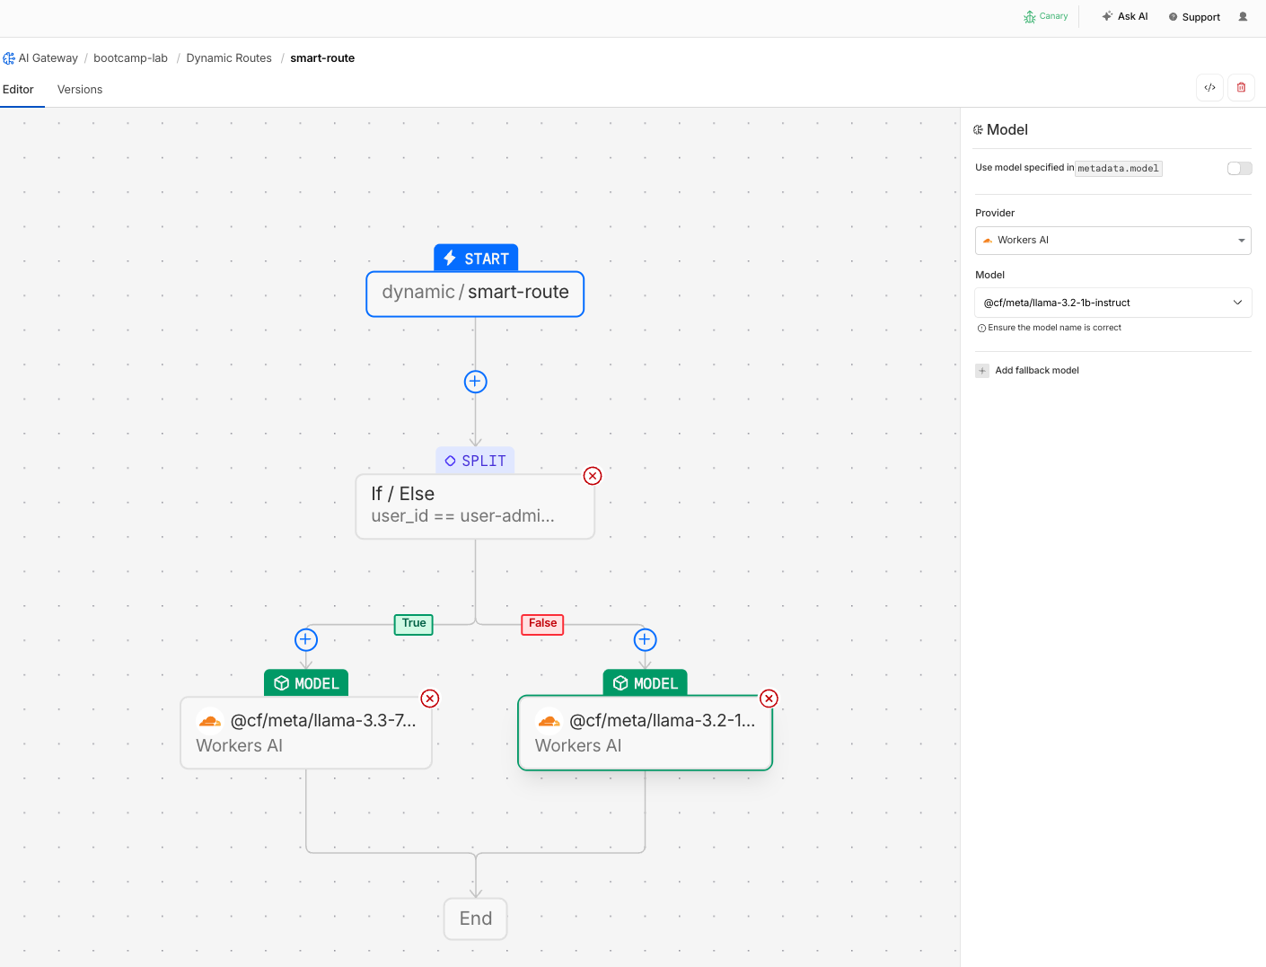Image resolution: width=1266 pixels, height=967 pixels.
Task: Add step below START node
Action: pyautogui.click(x=475, y=382)
